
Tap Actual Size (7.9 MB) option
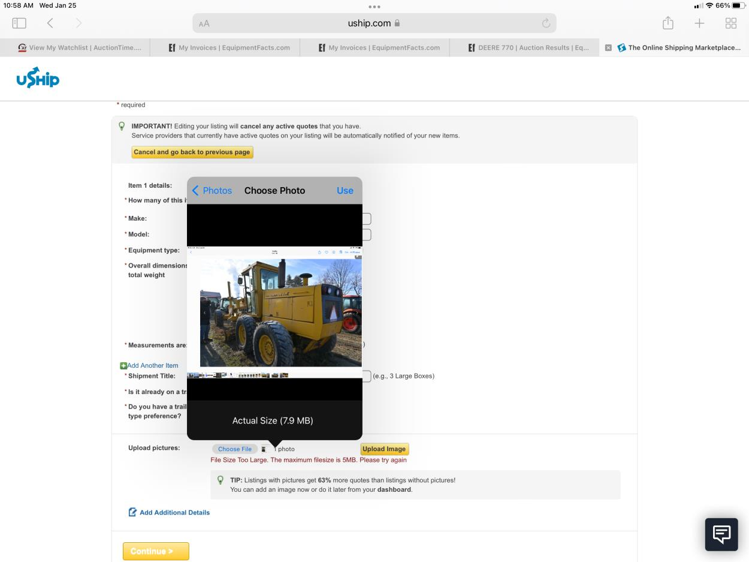pyautogui.click(x=273, y=420)
